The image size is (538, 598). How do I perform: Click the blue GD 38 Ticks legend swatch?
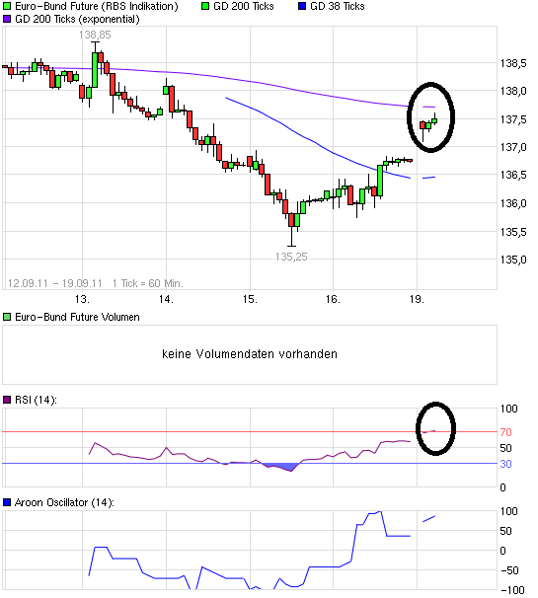point(302,6)
